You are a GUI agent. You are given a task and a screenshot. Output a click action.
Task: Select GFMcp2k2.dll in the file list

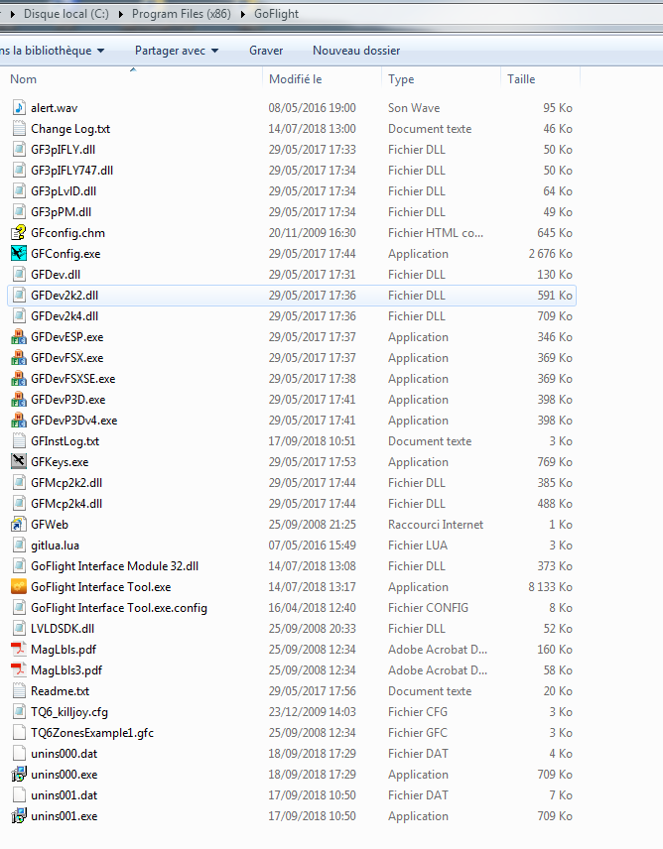[x=66, y=483]
